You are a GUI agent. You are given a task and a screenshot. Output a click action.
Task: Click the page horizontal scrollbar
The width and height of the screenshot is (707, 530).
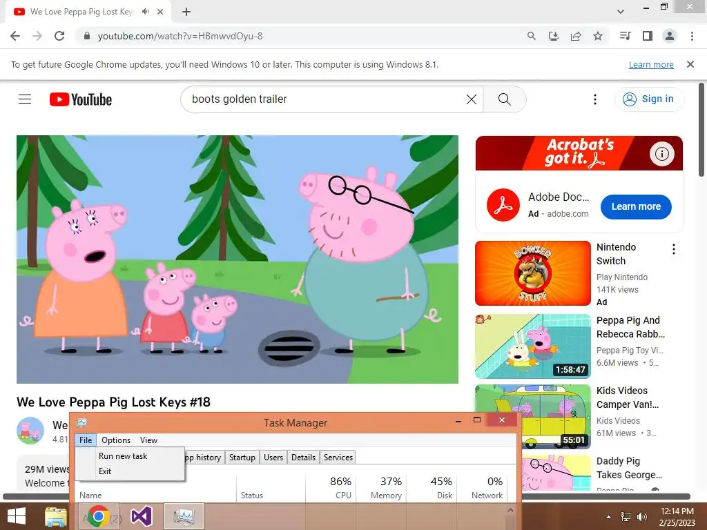(x=347, y=497)
